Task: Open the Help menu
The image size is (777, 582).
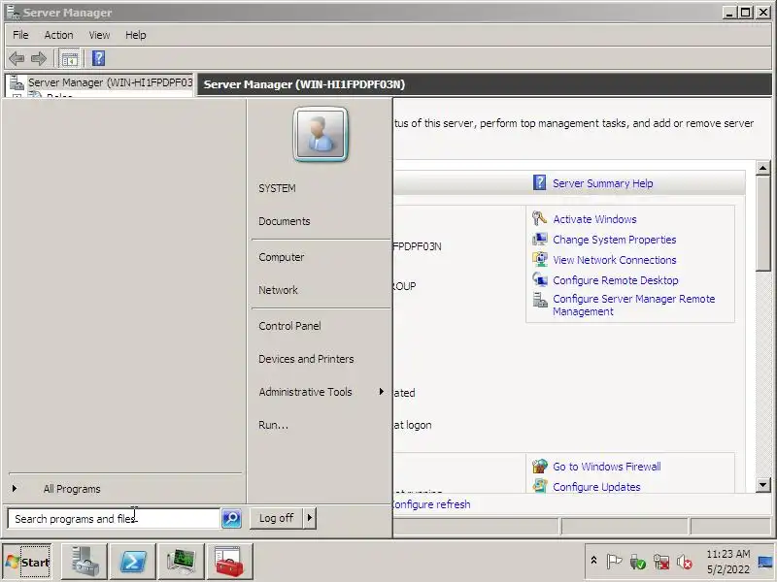Action: tap(135, 35)
